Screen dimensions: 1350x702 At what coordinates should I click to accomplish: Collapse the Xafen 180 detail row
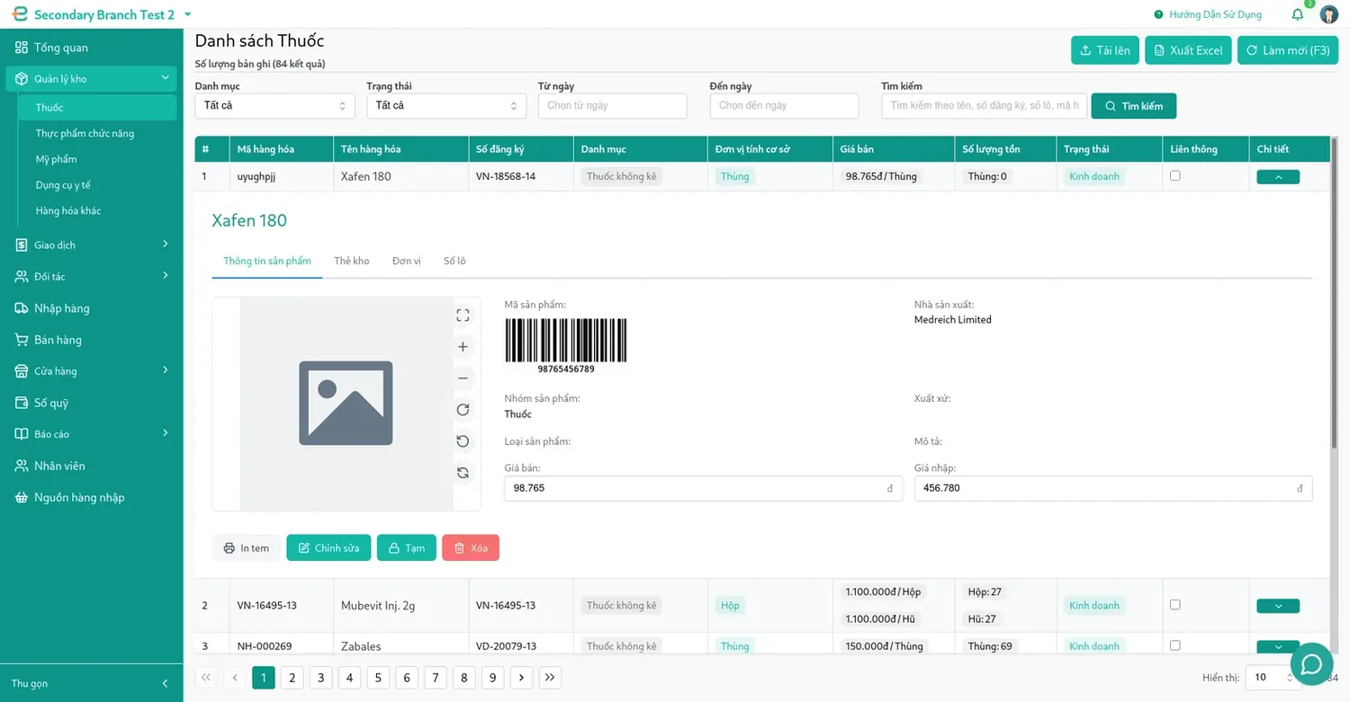(x=1278, y=177)
